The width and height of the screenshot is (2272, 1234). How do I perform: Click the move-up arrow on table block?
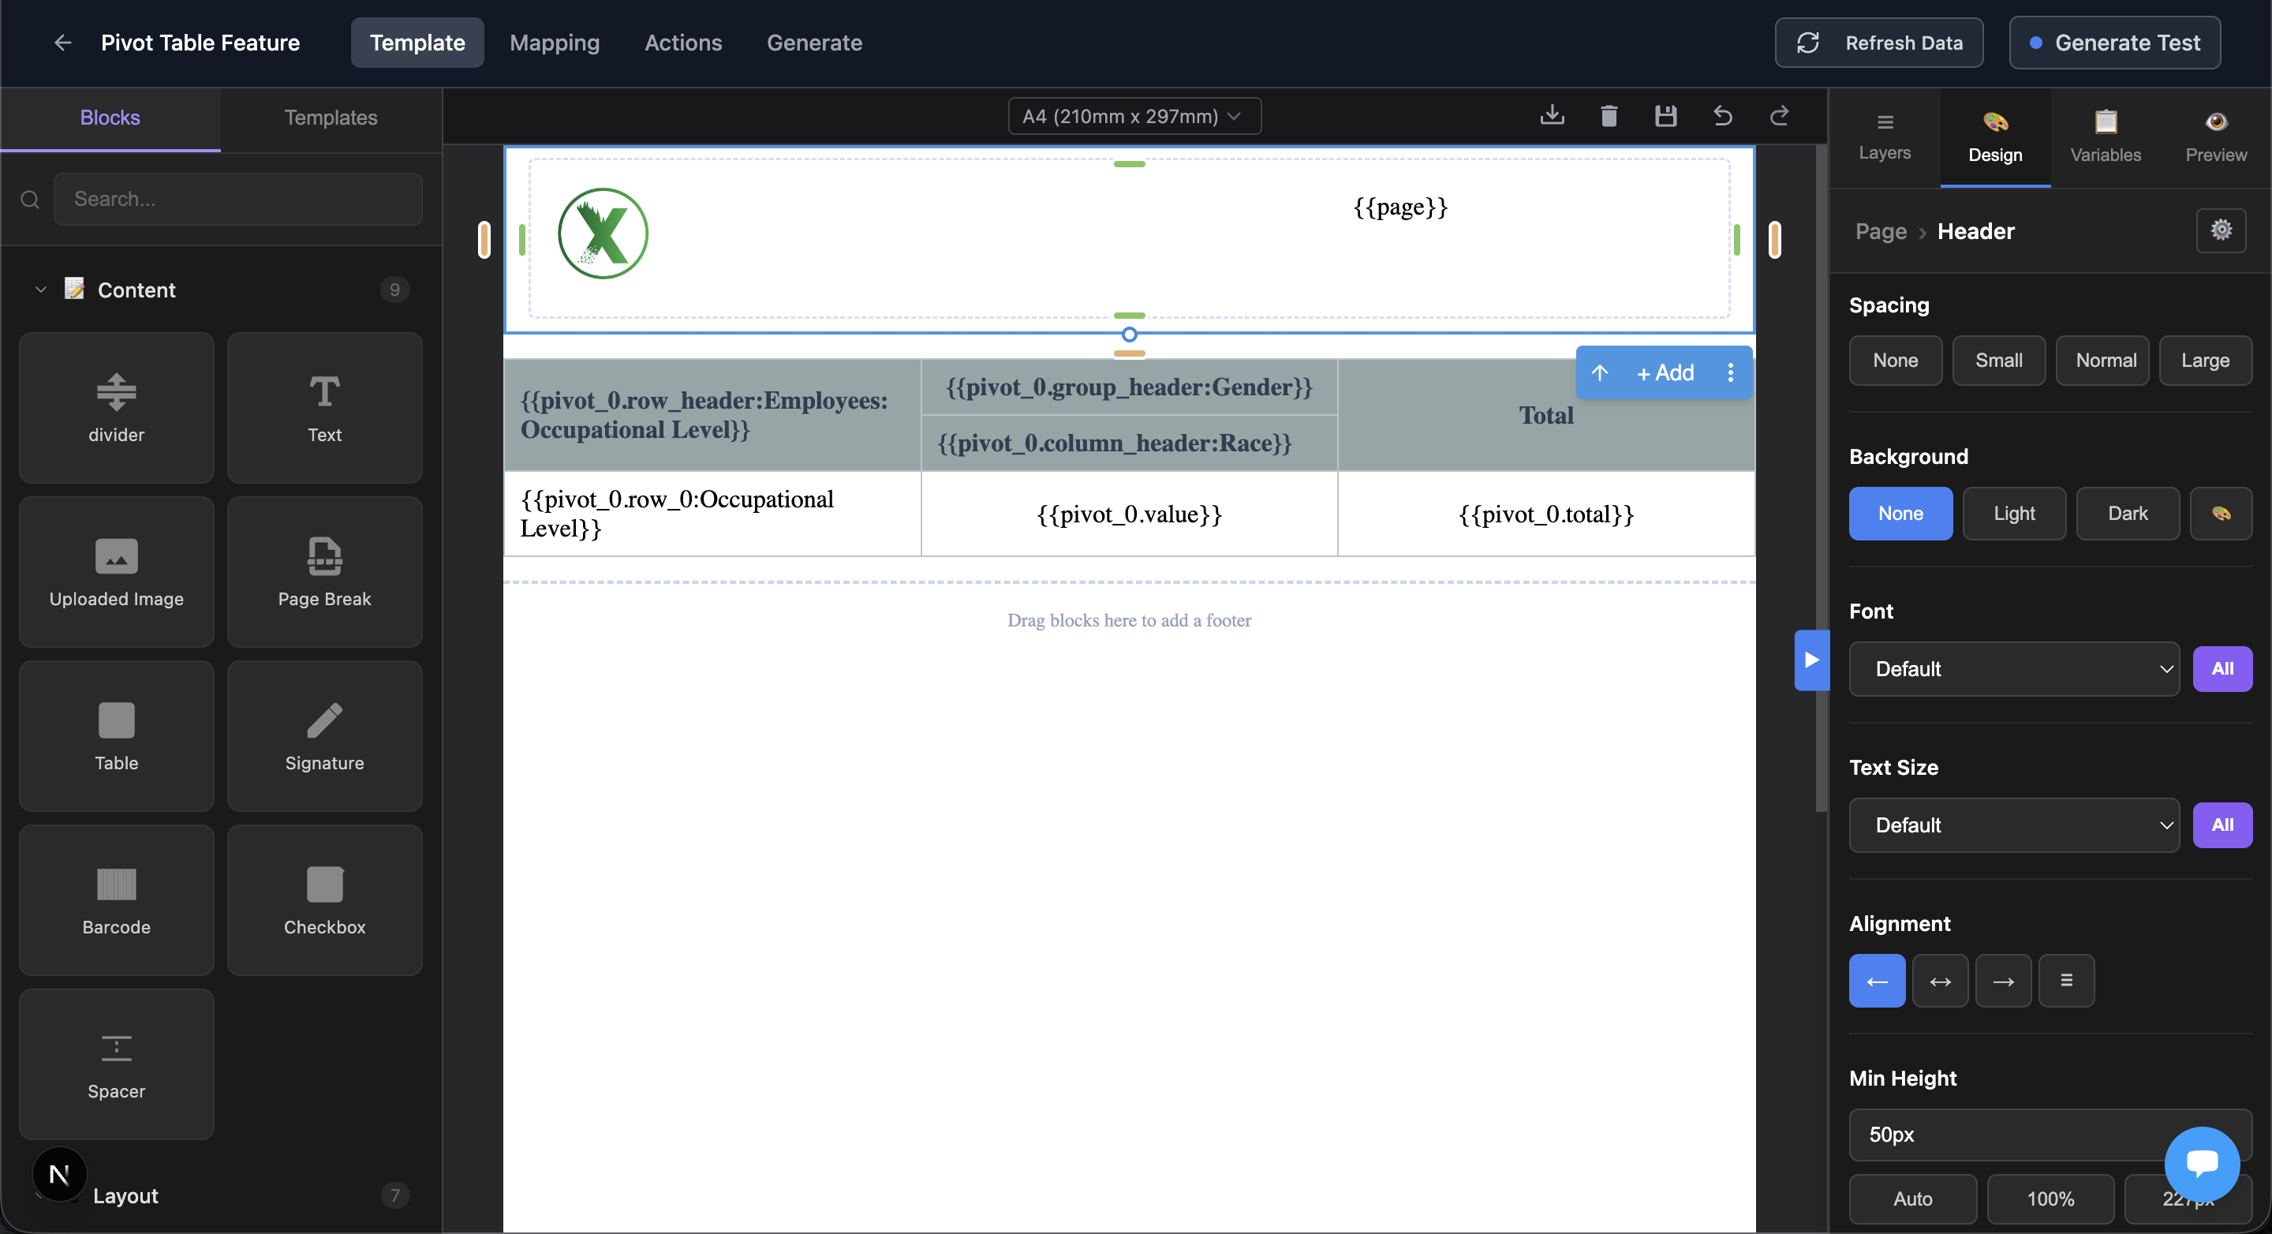[1599, 372]
